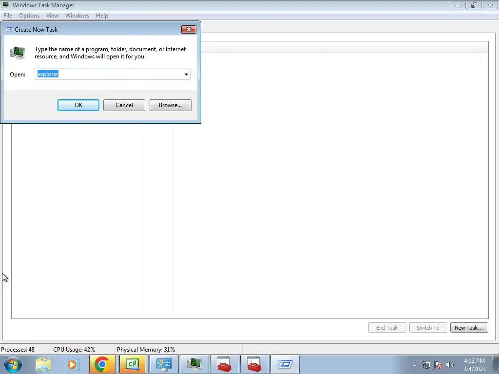Open the Help menu

click(102, 16)
